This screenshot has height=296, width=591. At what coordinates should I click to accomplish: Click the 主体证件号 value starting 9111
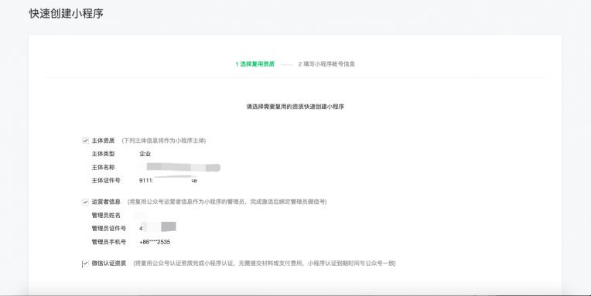pyautogui.click(x=168, y=180)
